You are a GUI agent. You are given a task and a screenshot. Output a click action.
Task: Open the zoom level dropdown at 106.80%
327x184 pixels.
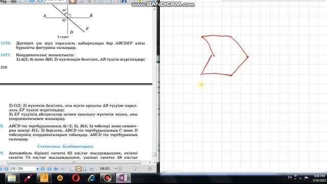tap(116, 169)
